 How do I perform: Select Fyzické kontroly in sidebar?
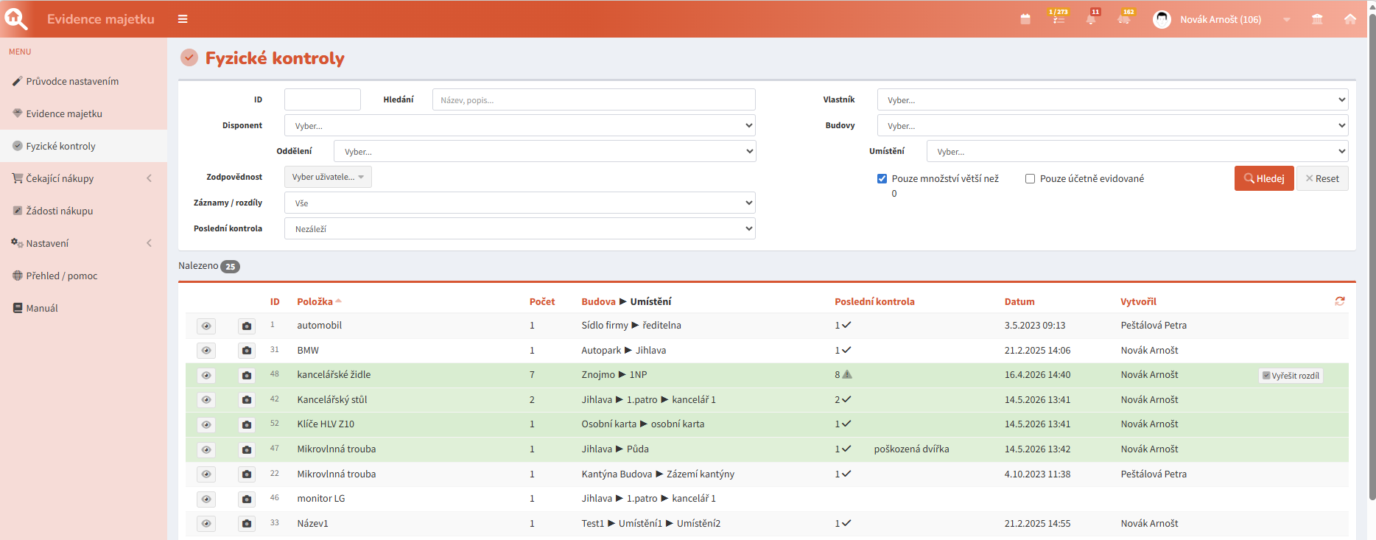pos(83,146)
